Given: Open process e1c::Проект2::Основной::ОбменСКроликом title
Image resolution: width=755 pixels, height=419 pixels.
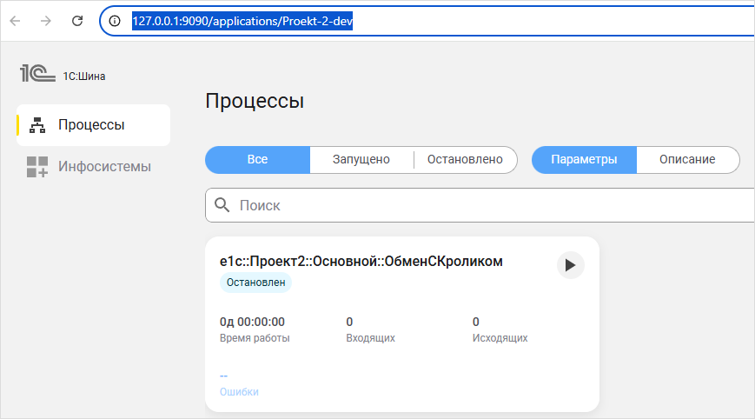Looking at the screenshot, I should (361, 261).
